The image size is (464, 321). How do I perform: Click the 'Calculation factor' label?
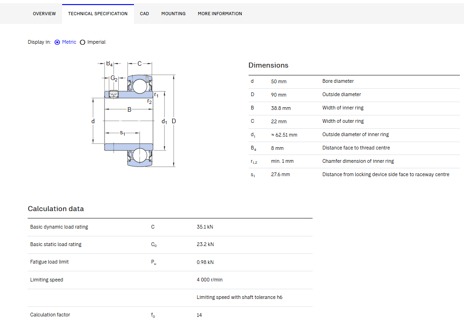50,315
